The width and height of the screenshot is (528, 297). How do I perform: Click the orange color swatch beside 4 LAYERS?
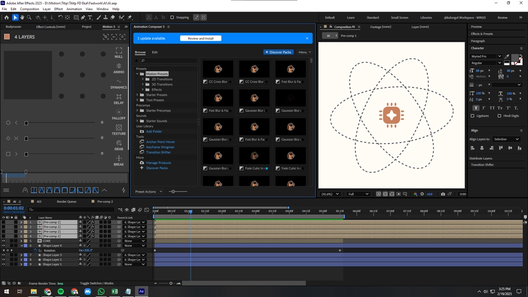click(7, 37)
